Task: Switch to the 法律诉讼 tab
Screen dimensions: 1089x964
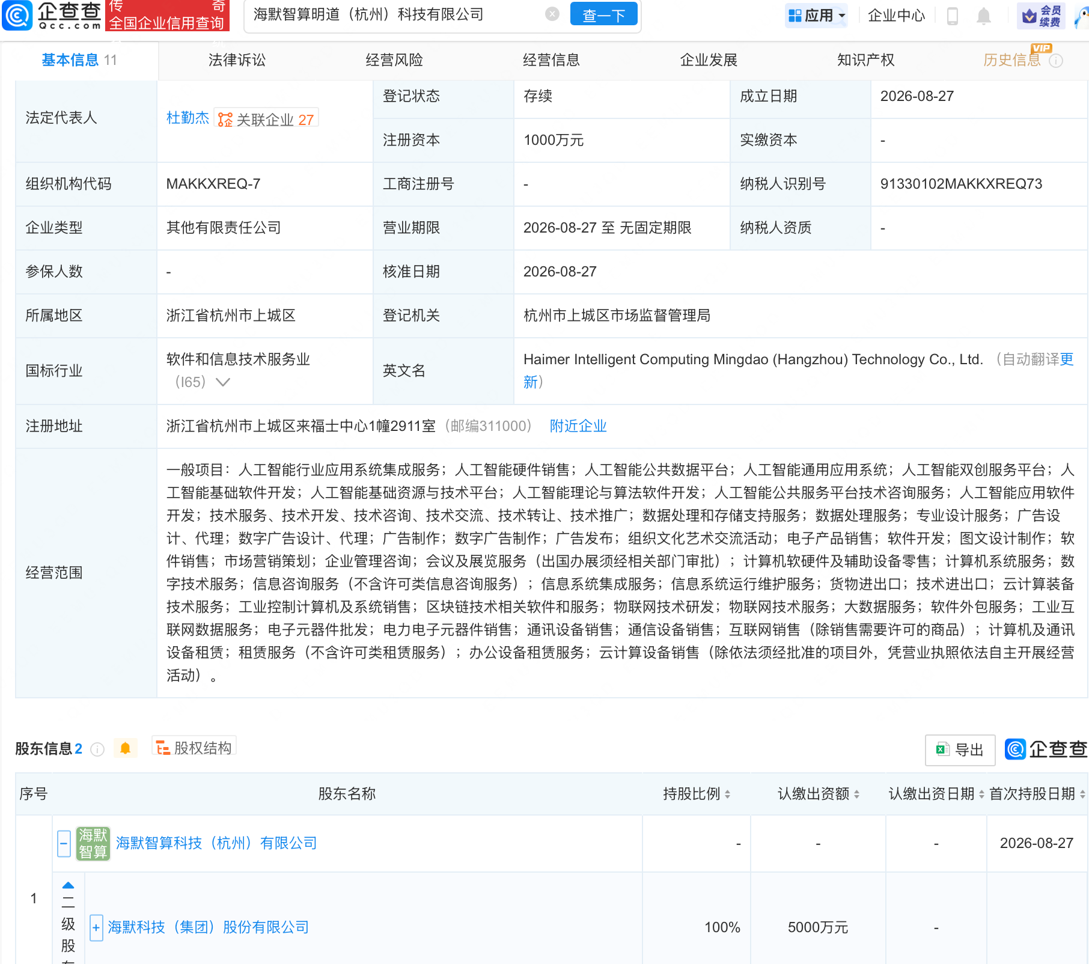Action: pyautogui.click(x=237, y=60)
